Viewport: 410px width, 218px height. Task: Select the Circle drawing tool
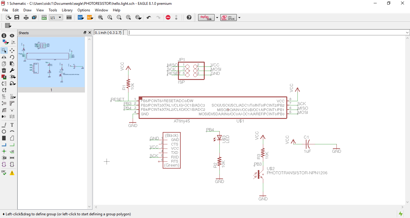point(4,131)
